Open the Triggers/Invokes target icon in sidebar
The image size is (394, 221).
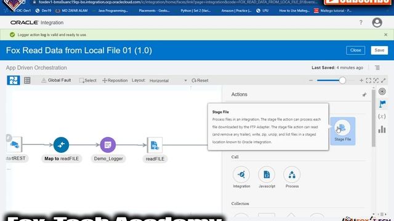coord(382,91)
